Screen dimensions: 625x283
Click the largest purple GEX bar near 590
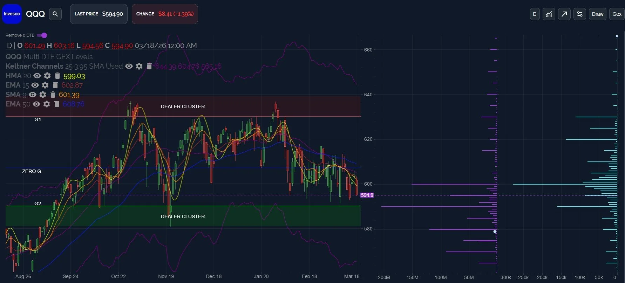439,207
